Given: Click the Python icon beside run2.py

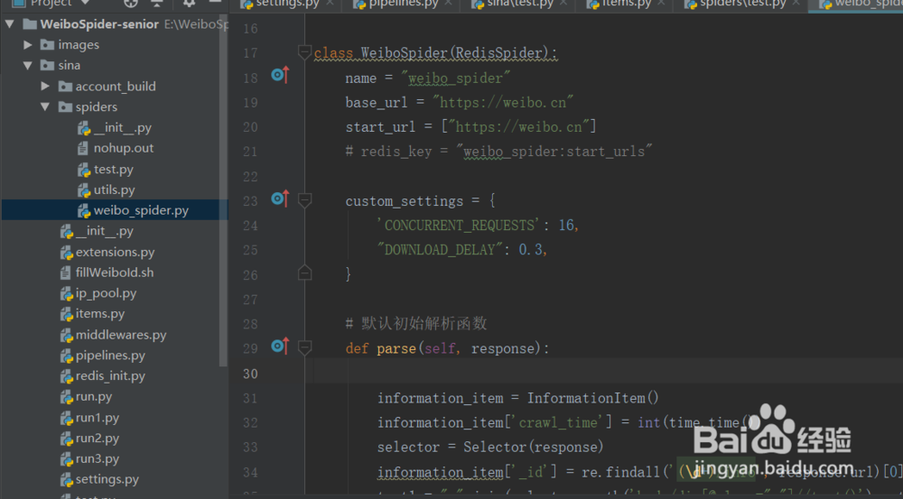Looking at the screenshot, I should [67, 439].
